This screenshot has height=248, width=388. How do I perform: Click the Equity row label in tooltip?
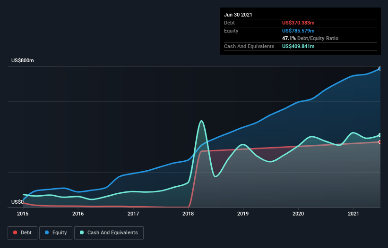231,31
